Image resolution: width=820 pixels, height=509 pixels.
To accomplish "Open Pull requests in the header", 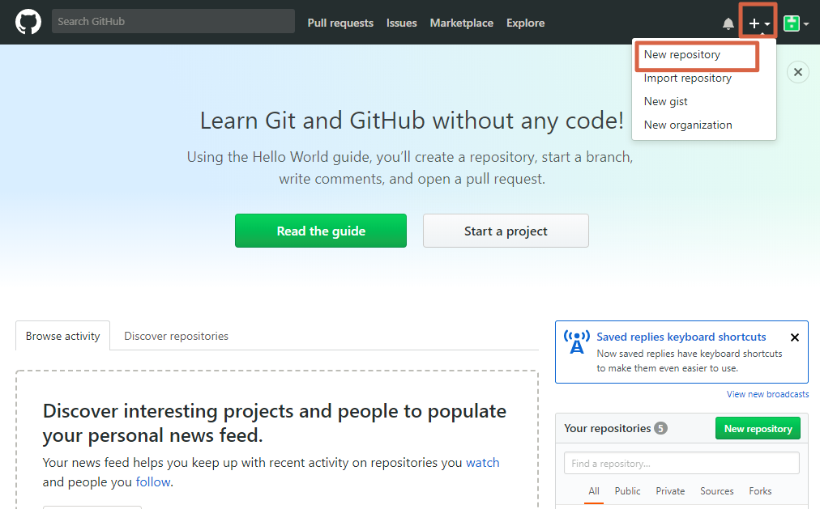I will click(340, 23).
